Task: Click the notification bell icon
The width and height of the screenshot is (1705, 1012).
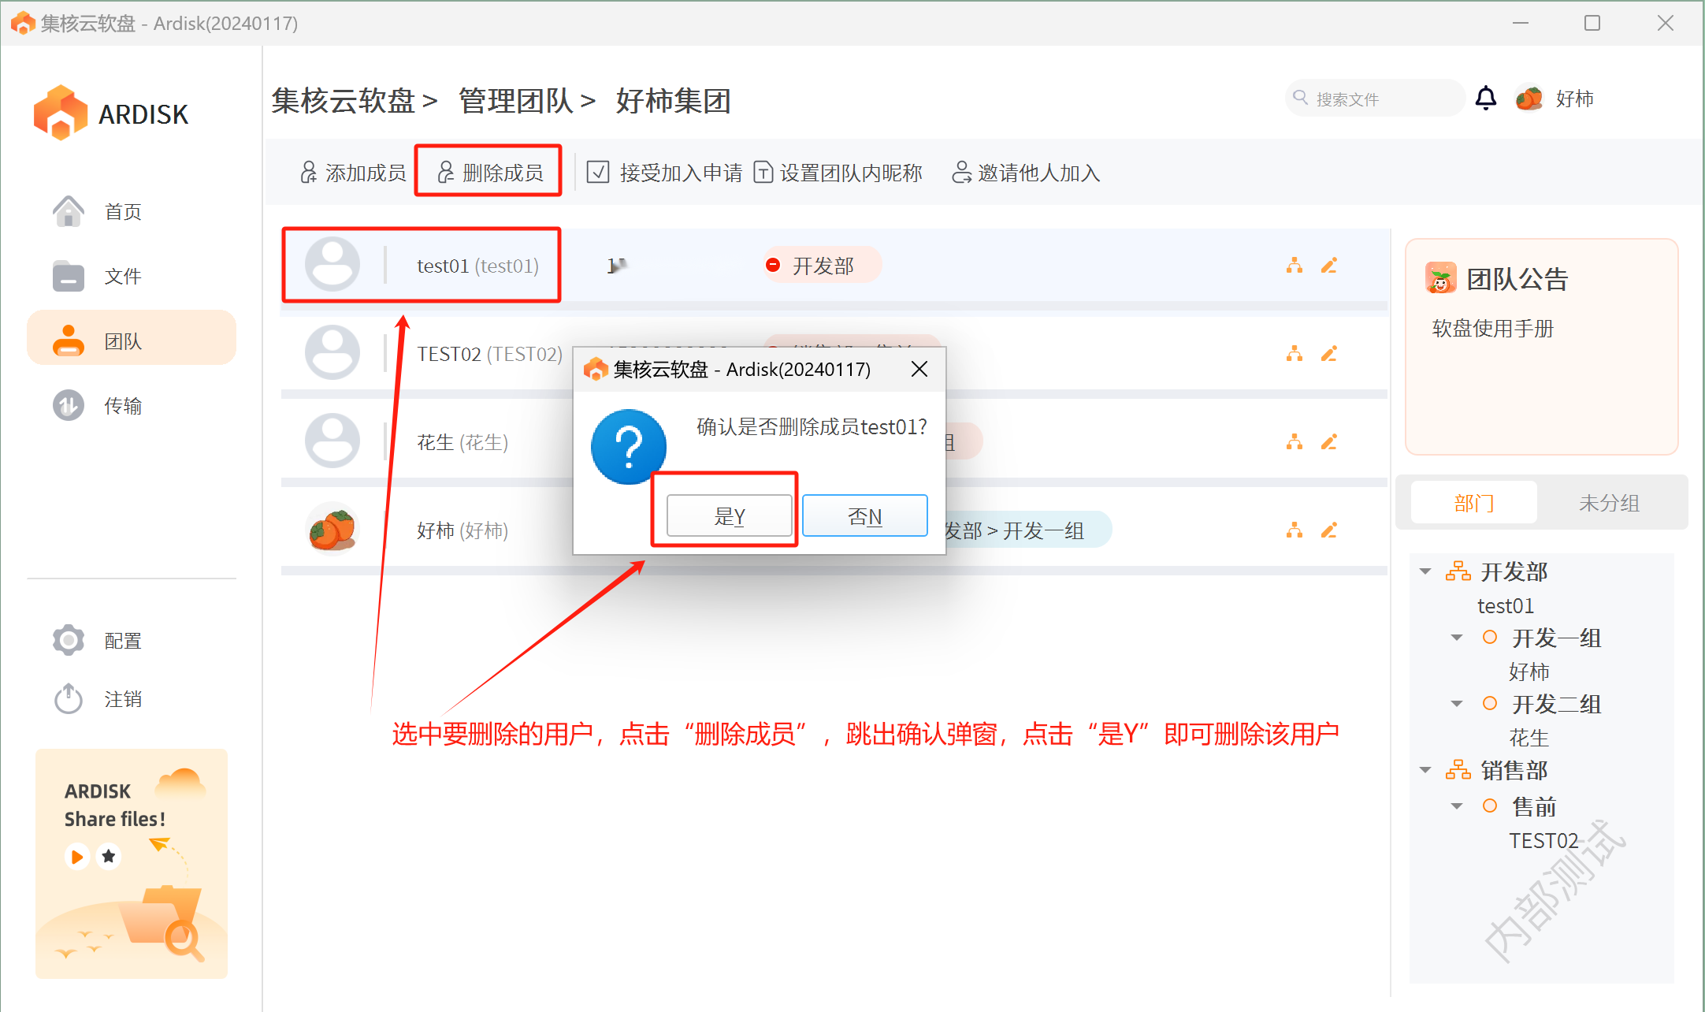Action: (x=1485, y=99)
